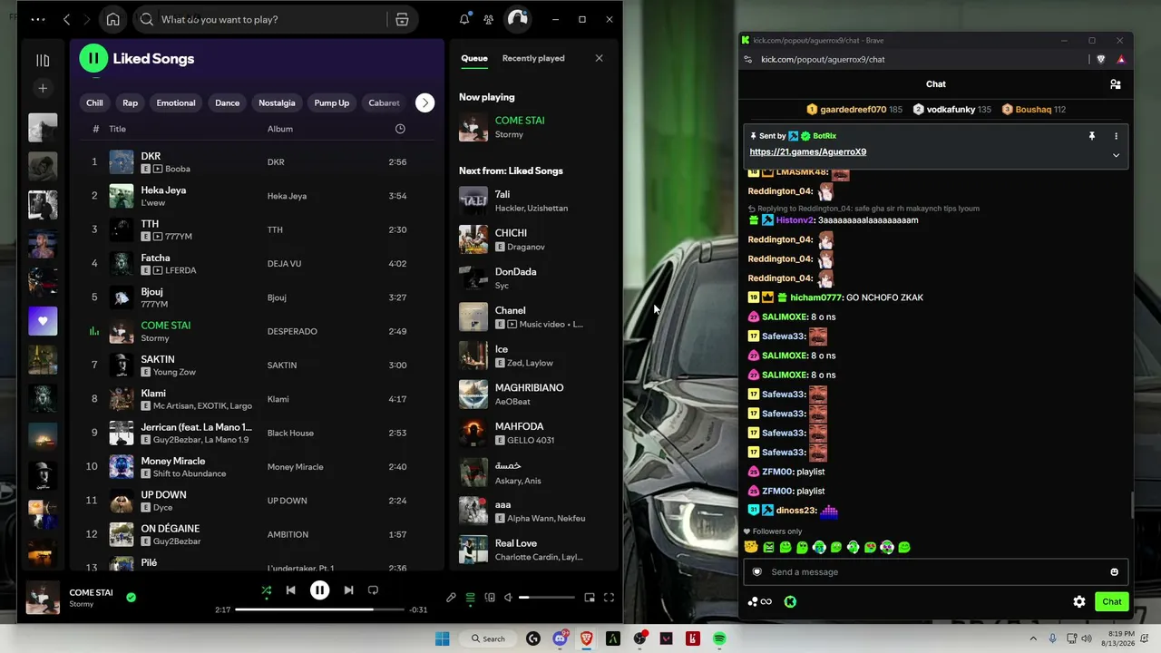
Task: Open the Spotify profile avatar menu
Action: (x=517, y=18)
